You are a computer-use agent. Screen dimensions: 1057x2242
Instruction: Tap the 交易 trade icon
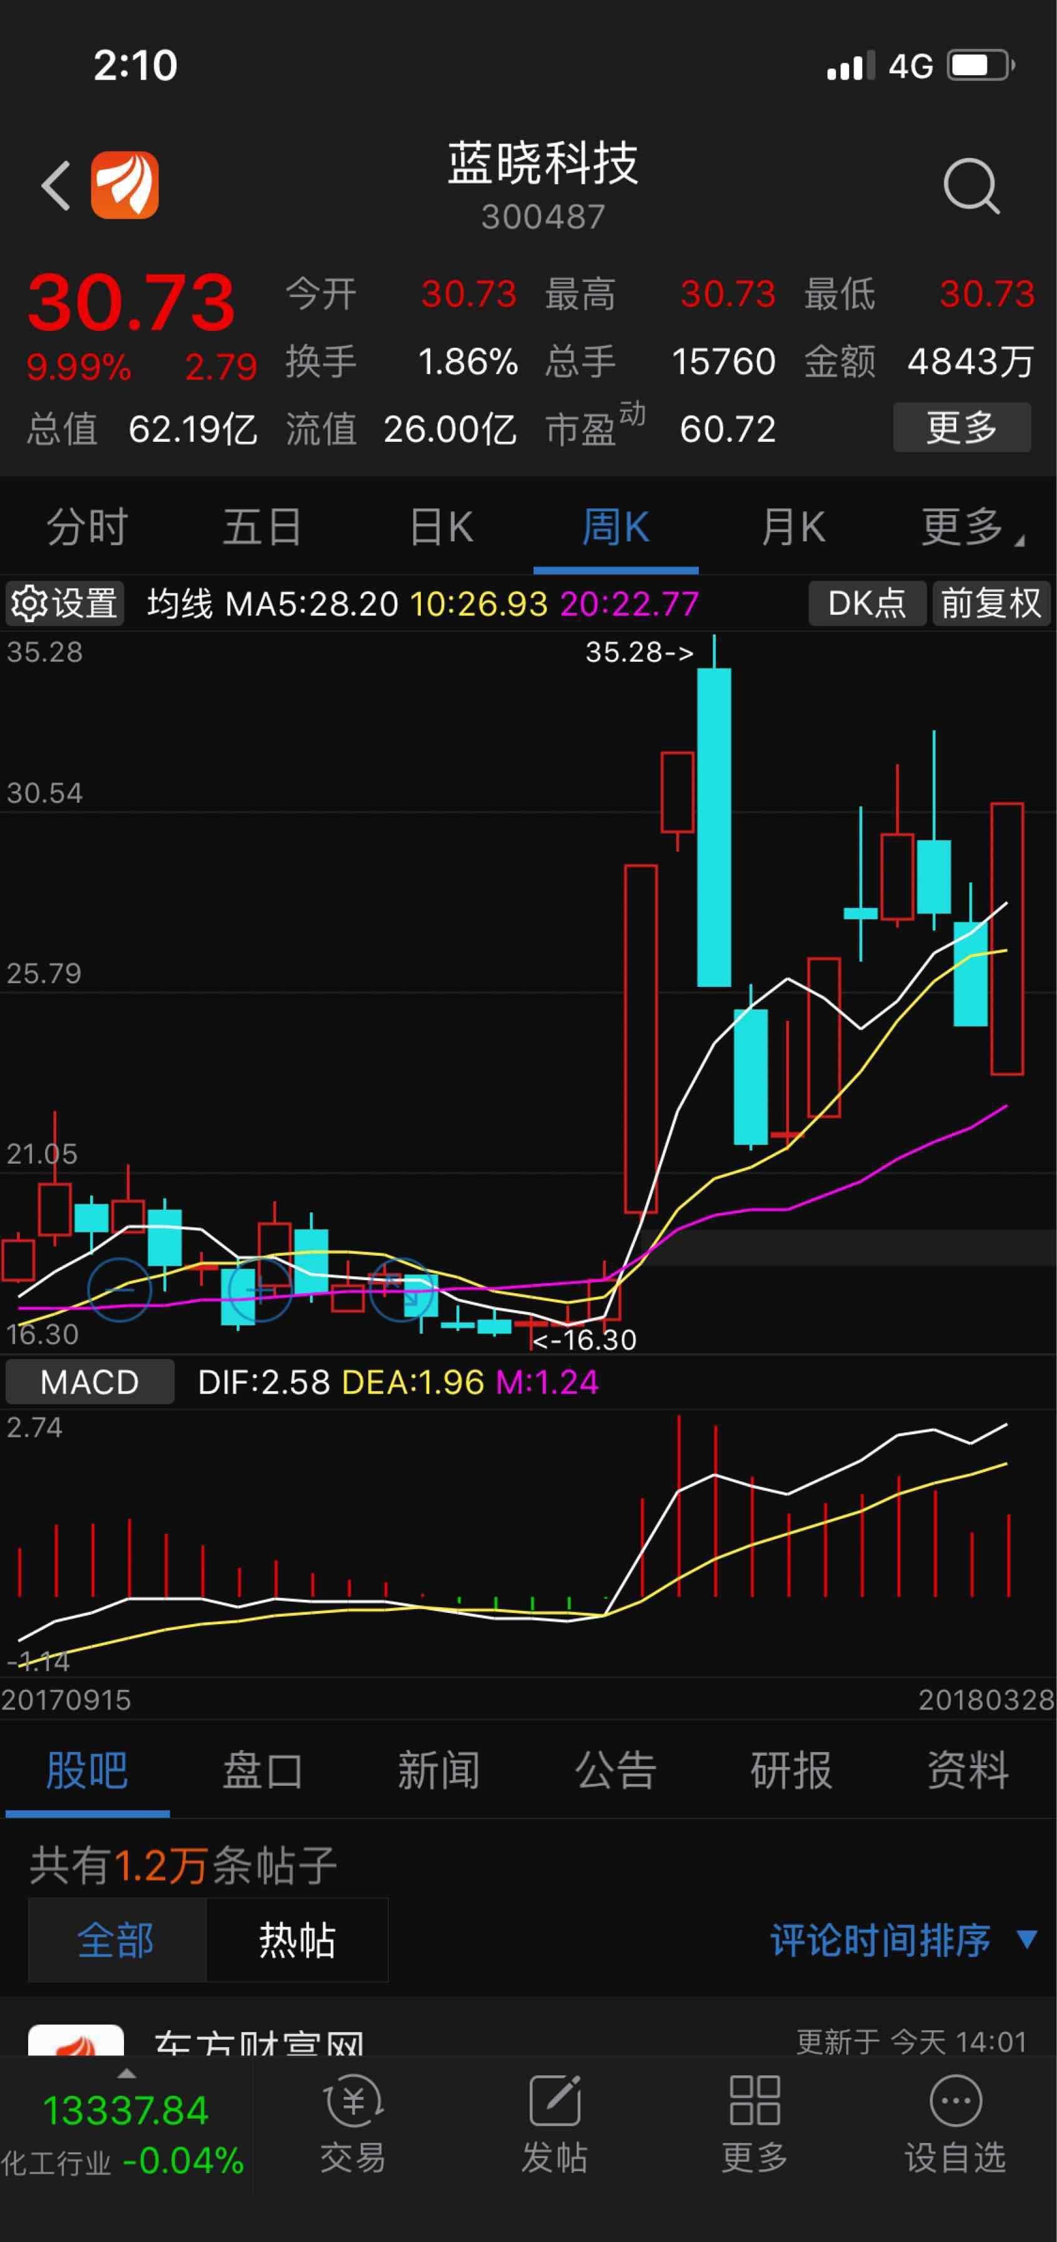pyautogui.click(x=353, y=2123)
